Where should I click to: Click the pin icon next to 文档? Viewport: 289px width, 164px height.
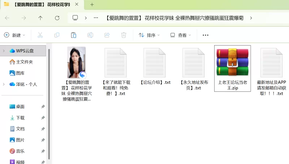[43, 129]
